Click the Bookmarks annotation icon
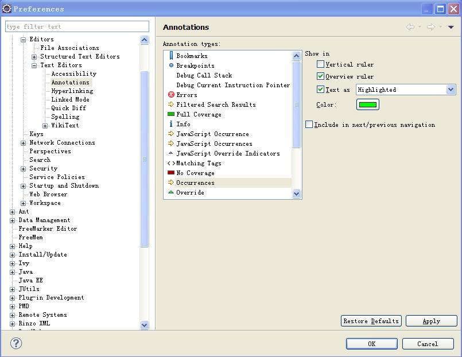The width and height of the screenshot is (462, 357). point(171,56)
